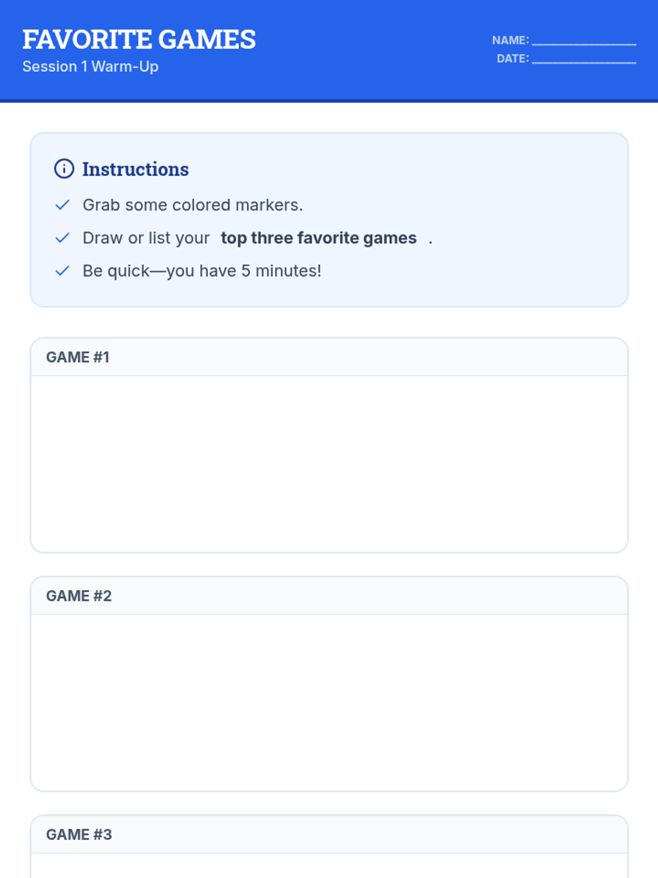Click inside the GAME #1 blank drawing area

point(329,464)
